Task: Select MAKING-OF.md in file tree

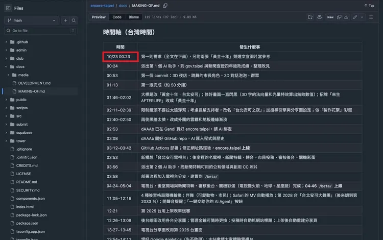Action: coord(32,91)
